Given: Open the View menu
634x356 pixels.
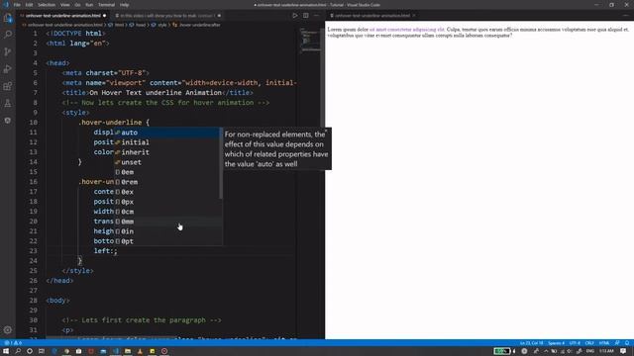Looking at the screenshot, I should coord(65,5).
